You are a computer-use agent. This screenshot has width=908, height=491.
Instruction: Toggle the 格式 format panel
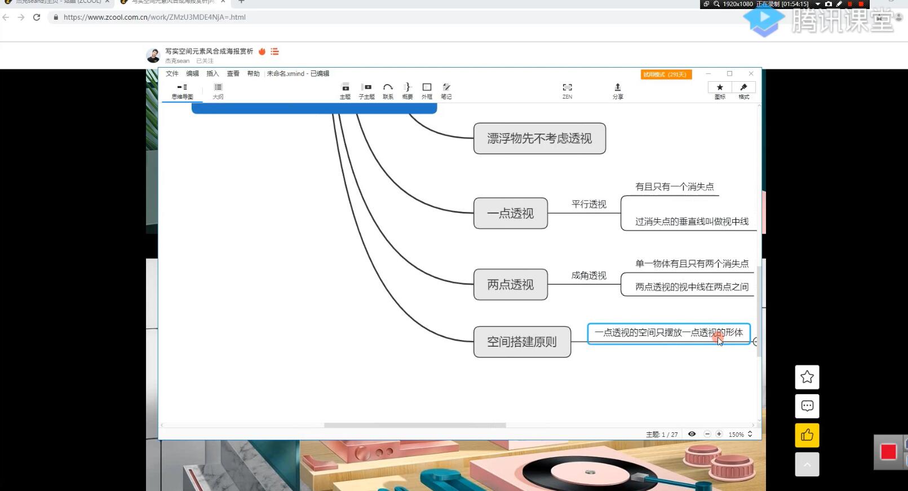click(x=743, y=90)
